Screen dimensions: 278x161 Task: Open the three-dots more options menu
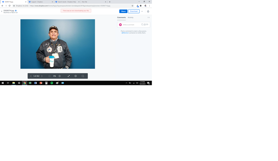[x=142, y=11]
